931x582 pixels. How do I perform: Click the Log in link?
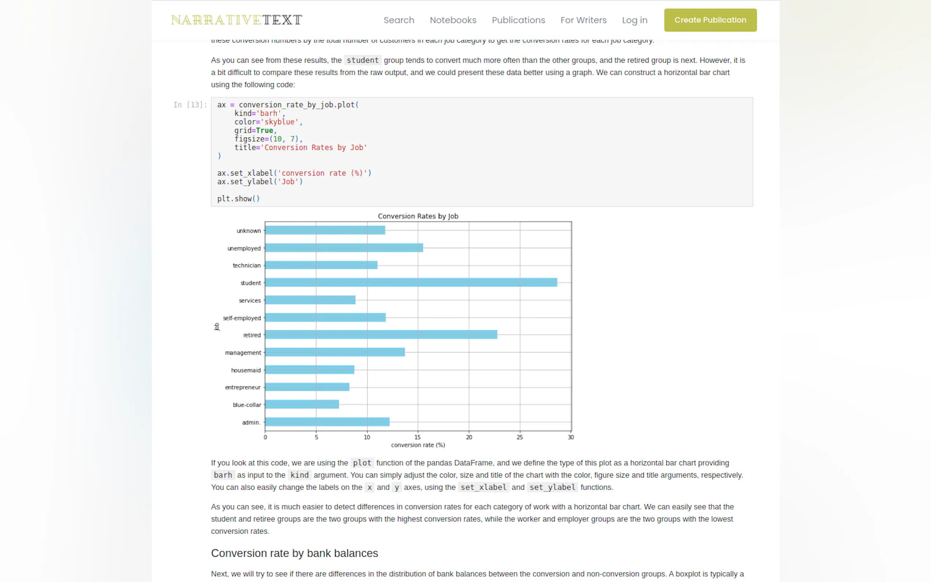[634, 20]
